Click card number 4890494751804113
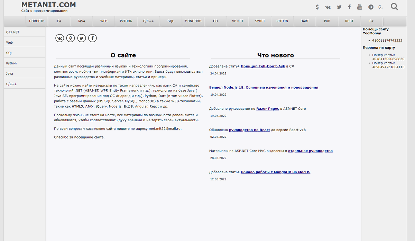415x241 pixels. [x=388, y=67]
